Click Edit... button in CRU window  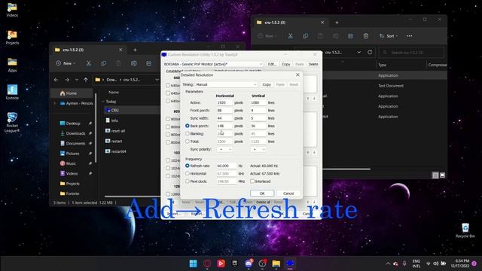click(x=272, y=64)
